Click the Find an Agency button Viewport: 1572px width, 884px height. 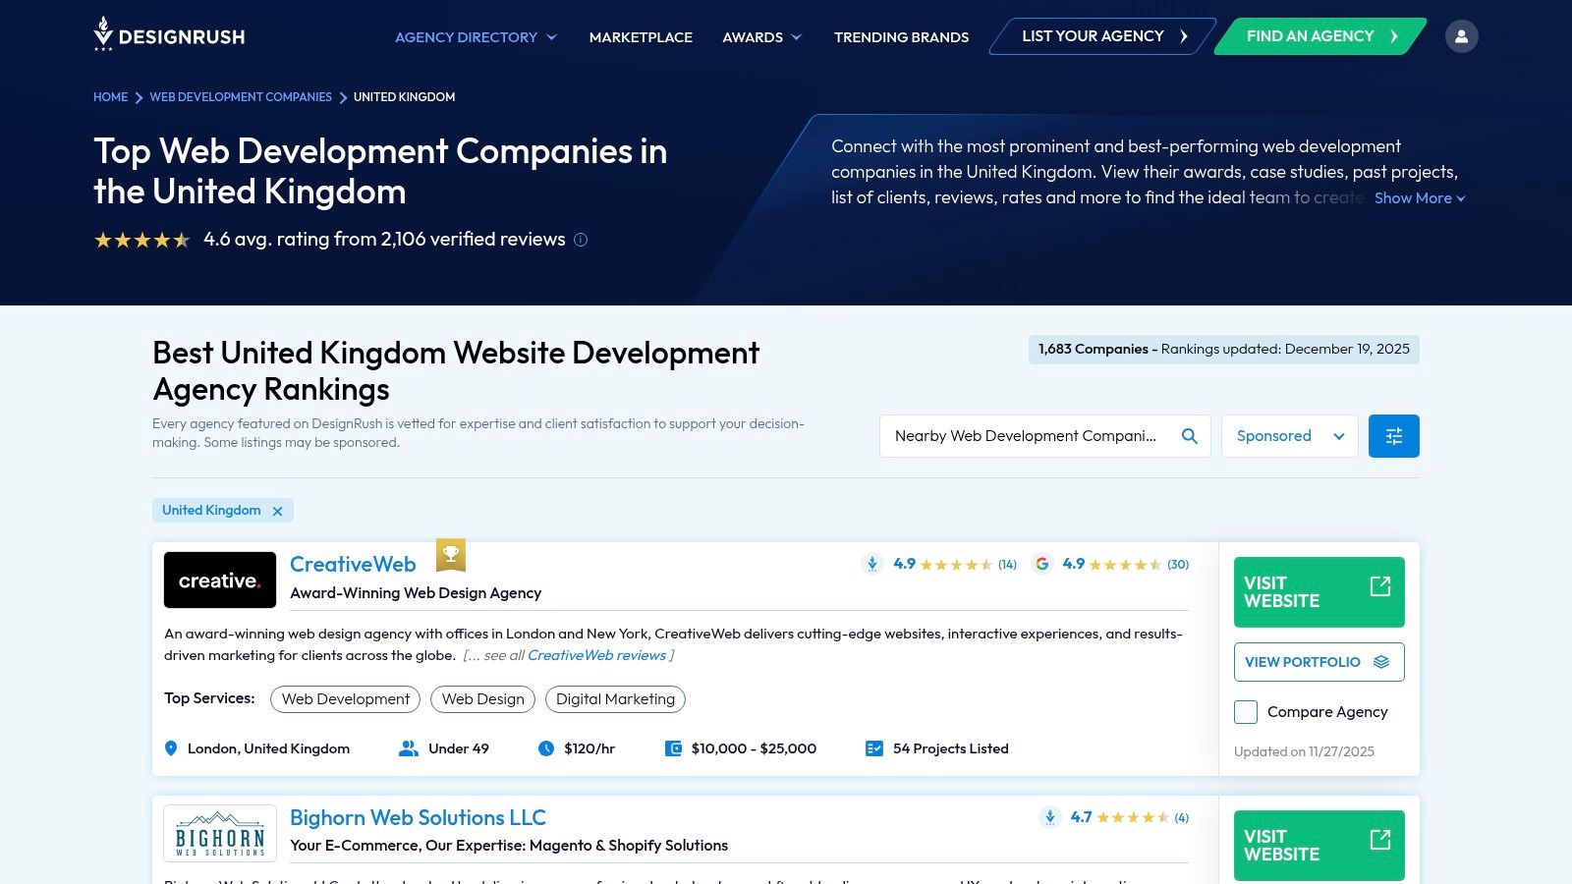click(1319, 36)
